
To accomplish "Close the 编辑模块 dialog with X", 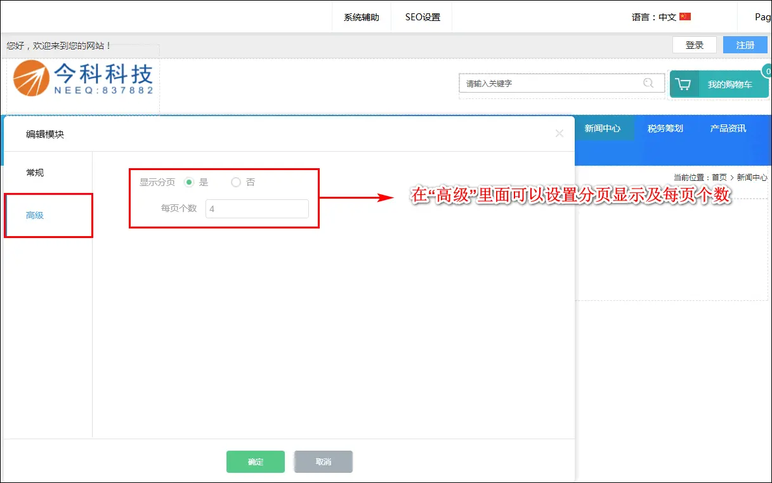I will 559,133.
